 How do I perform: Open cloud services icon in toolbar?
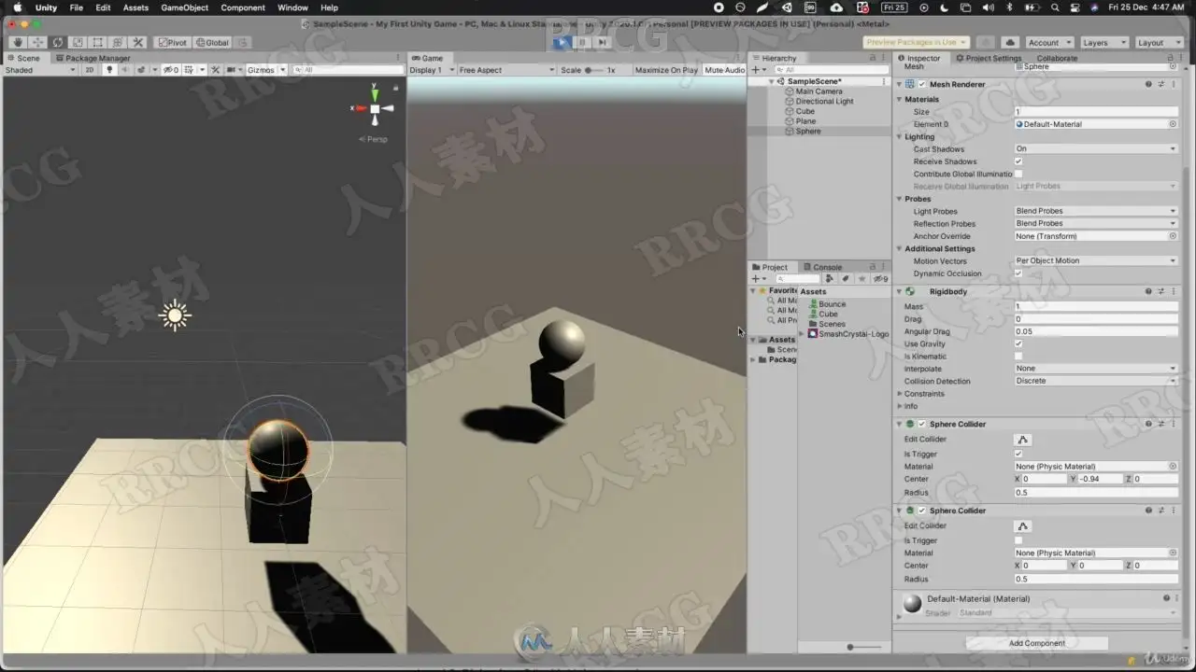[x=1010, y=42]
